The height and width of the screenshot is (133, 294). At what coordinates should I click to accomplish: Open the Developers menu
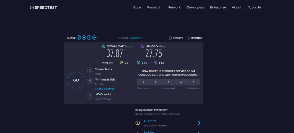click(x=195, y=7)
